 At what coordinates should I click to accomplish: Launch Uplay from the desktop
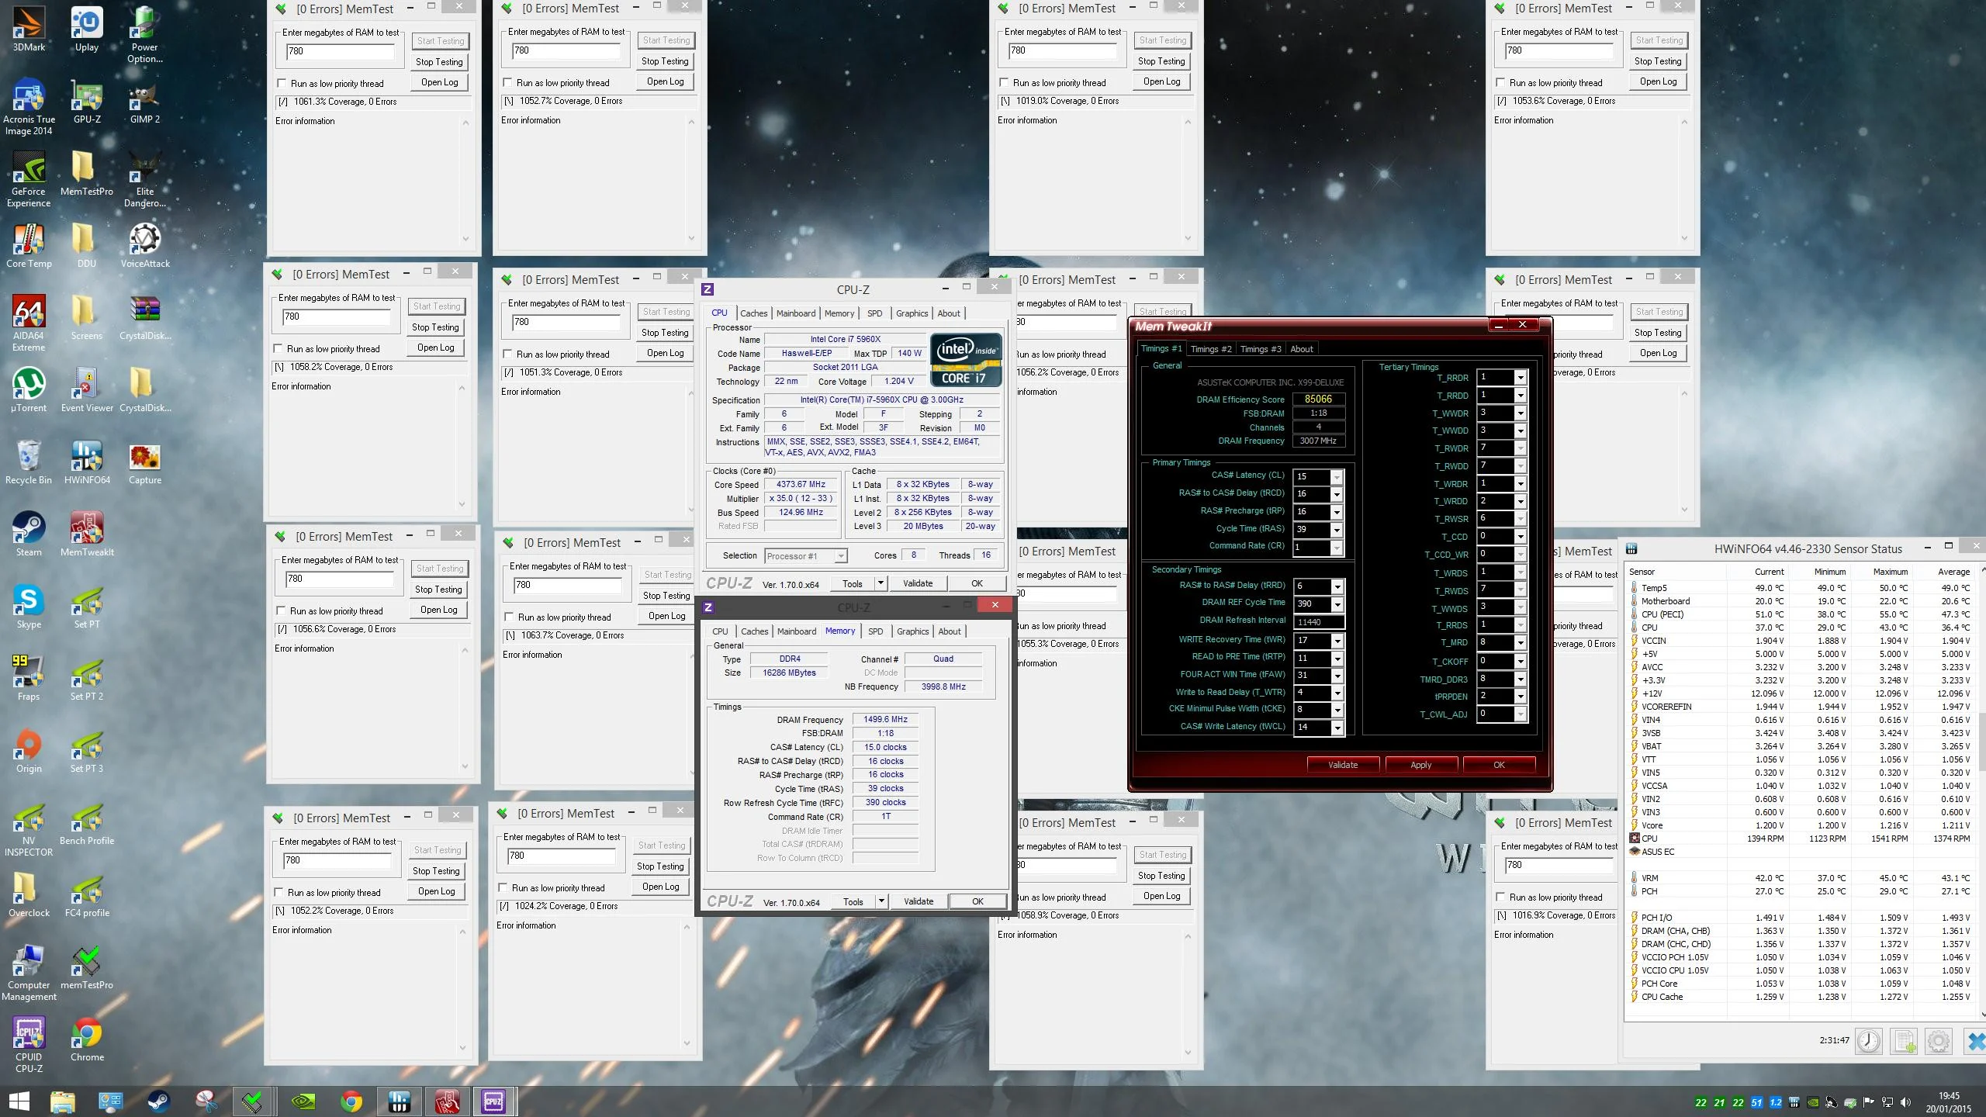pos(87,30)
